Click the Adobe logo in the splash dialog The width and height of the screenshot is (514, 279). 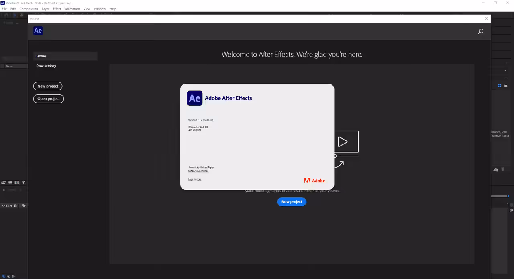coord(307,180)
